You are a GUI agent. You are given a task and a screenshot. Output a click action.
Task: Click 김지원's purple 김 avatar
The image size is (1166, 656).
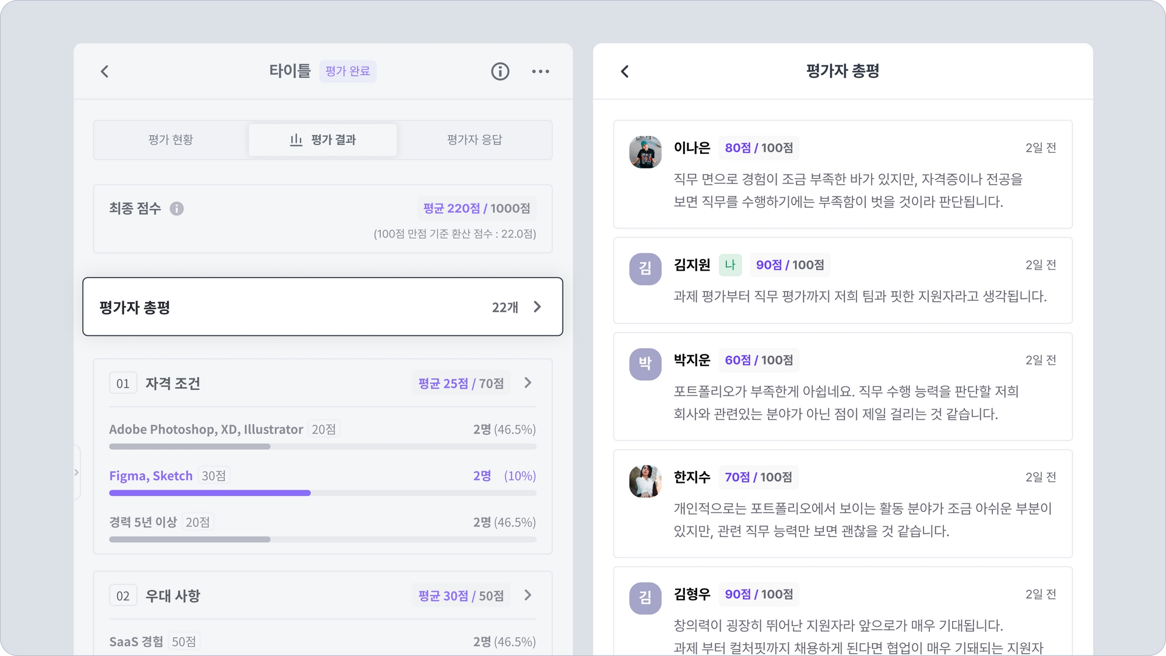(x=645, y=269)
